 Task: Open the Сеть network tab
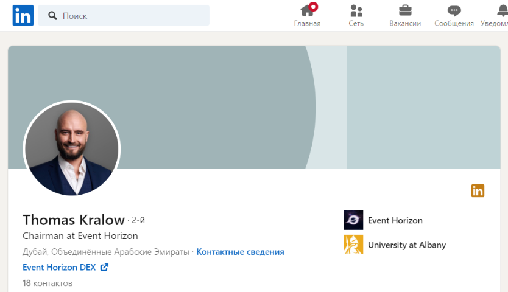(x=356, y=15)
